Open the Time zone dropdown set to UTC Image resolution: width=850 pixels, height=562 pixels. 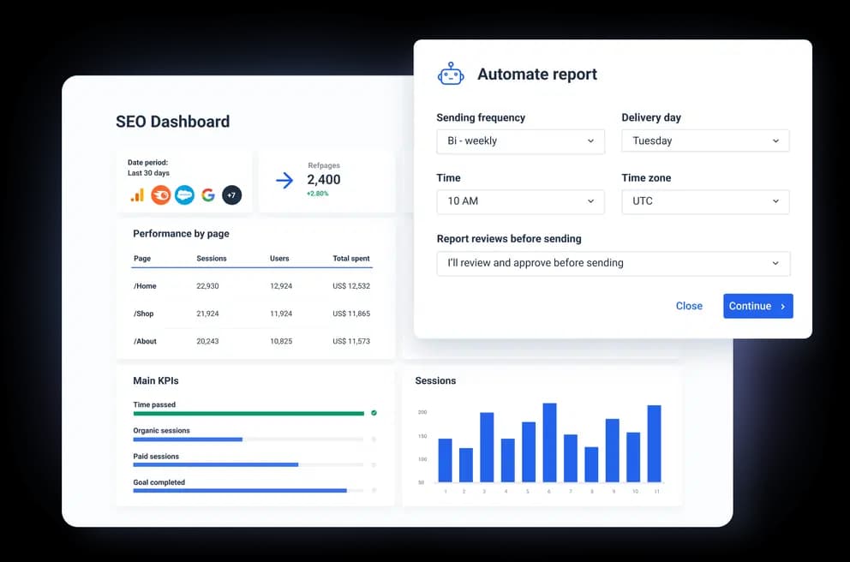[x=705, y=201]
